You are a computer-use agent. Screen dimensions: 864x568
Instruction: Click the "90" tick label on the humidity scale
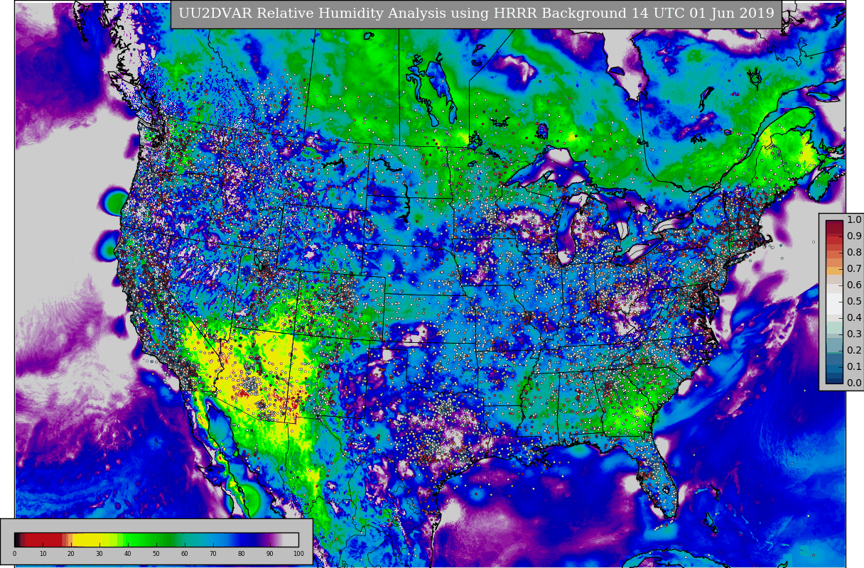(x=270, y=554)
